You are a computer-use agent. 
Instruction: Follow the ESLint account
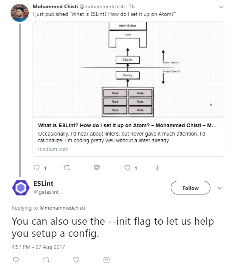(190, 188)
